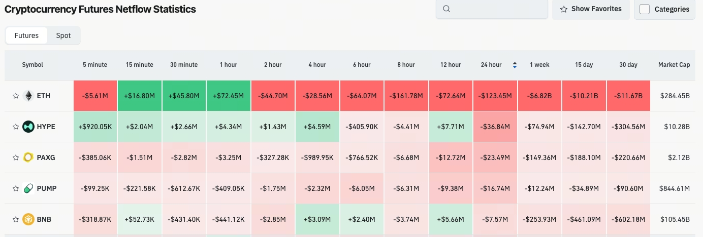Sort table by Market Cap header
703x237 pixels.
(674, 65)
